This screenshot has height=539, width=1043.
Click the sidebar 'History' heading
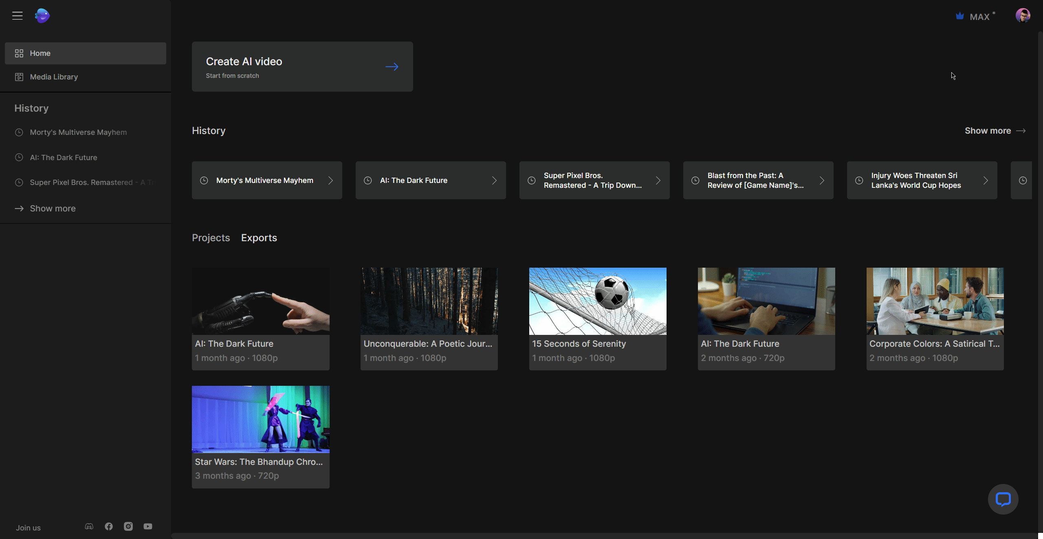pyautogui.click(x=31, y=108)
